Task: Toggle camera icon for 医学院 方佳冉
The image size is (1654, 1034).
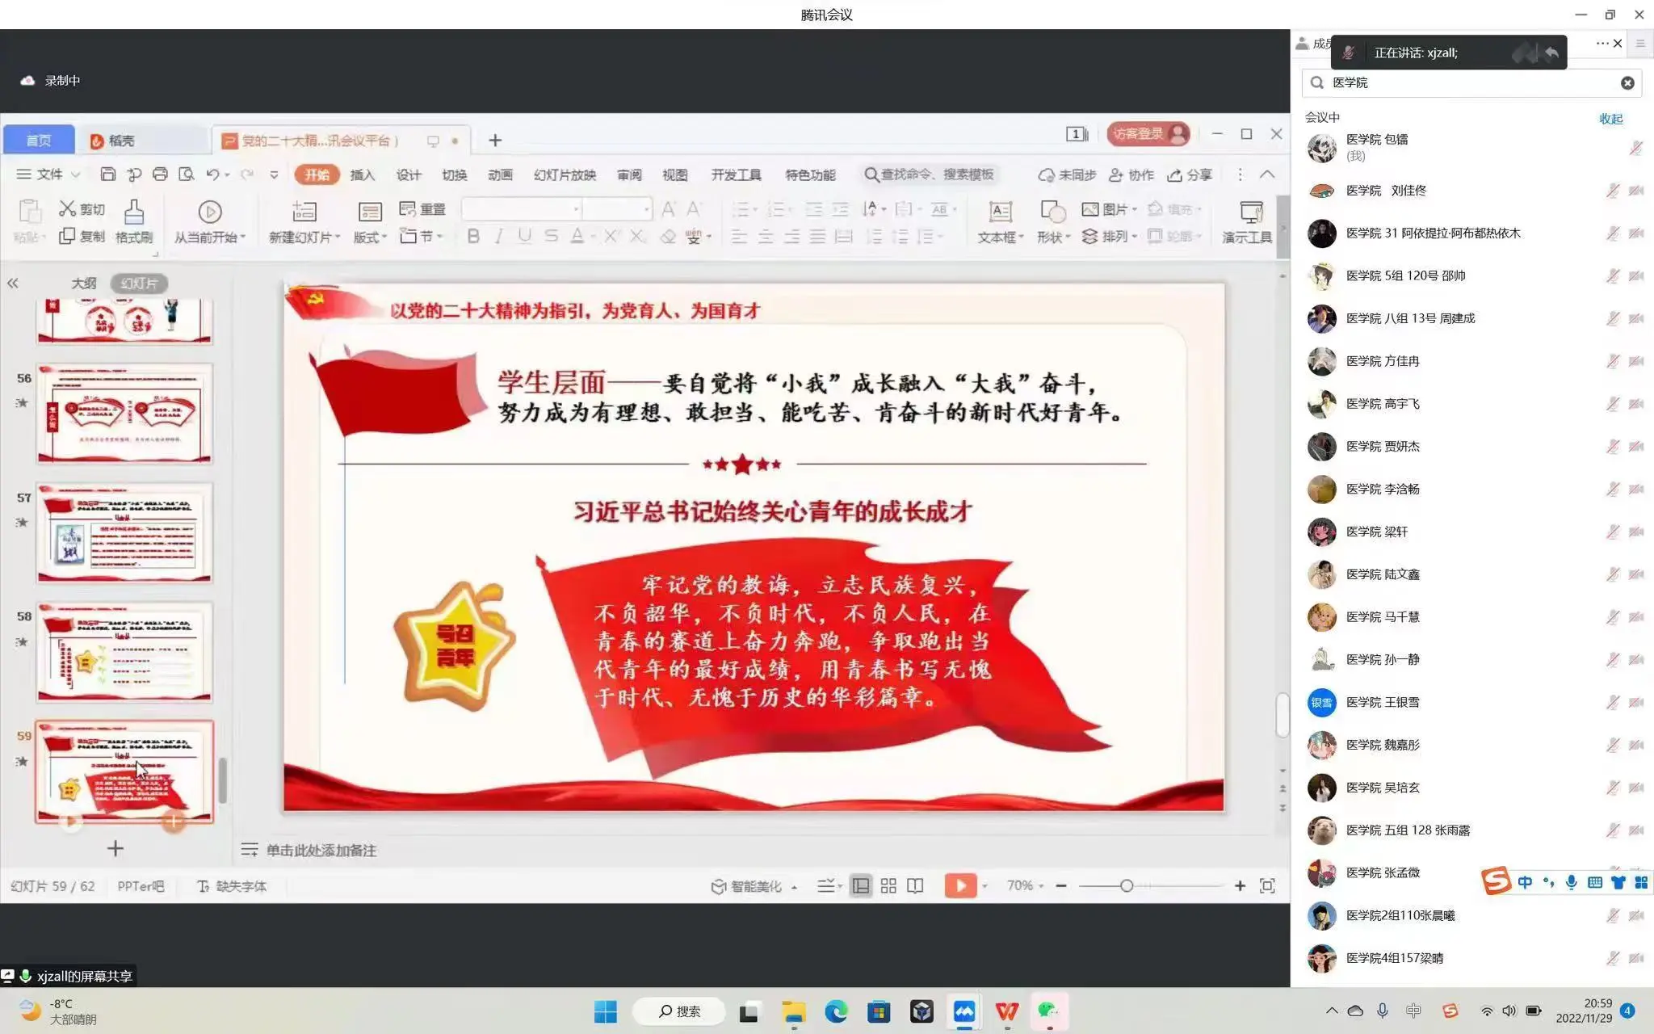Action: click(1636, 361)
